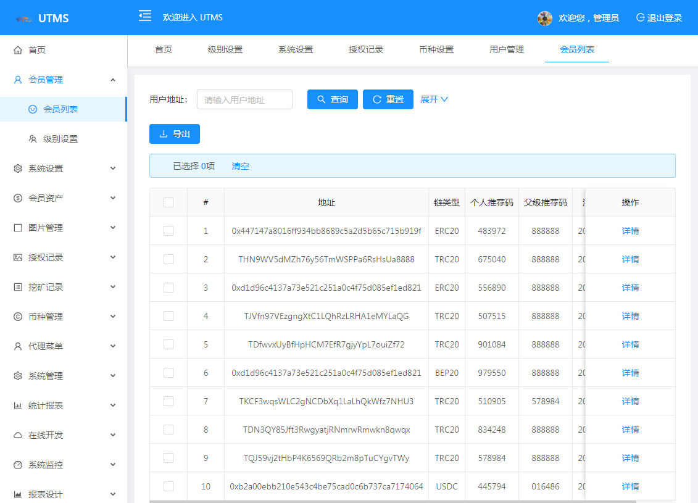Check the checkbox for row 2

168,259
